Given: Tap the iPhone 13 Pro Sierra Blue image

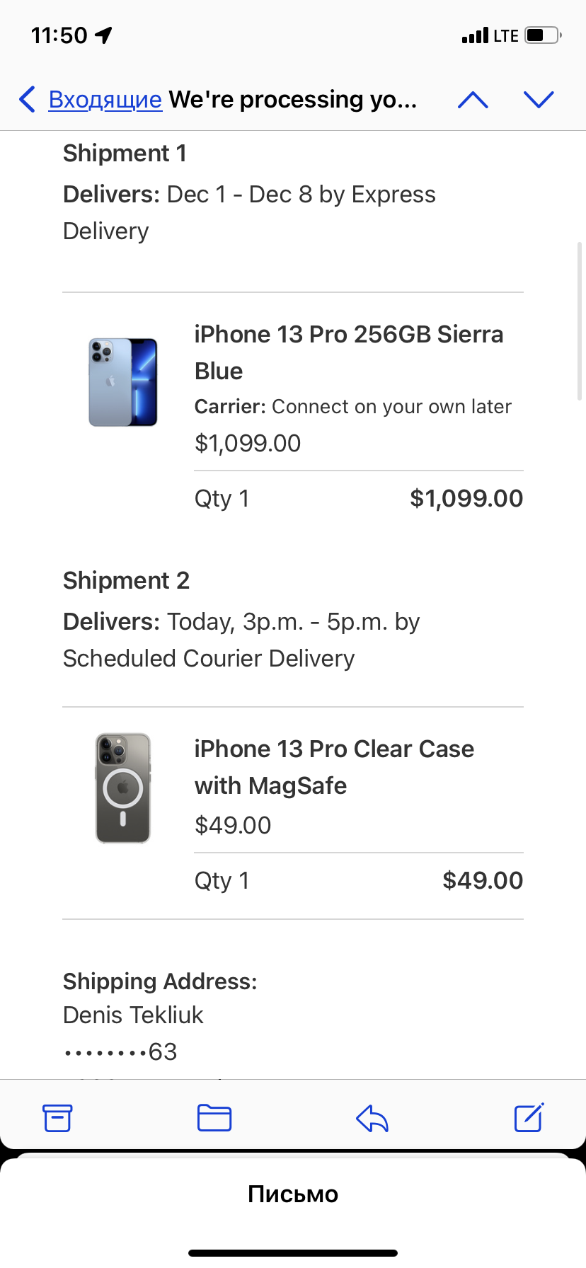Looking at the screenshot, I should pyautogui.click(x=123, y=382).
